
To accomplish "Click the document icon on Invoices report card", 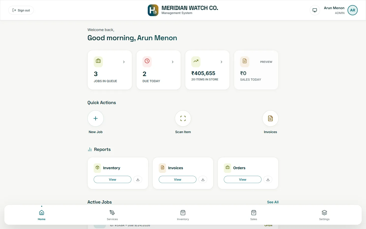I will click(x=162, y=168).
